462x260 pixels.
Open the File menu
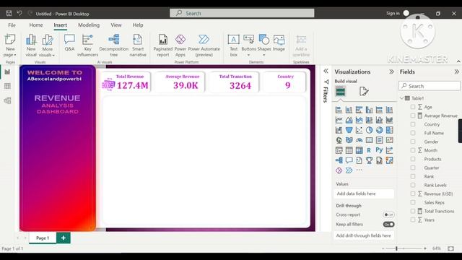(x=12, y=25)
